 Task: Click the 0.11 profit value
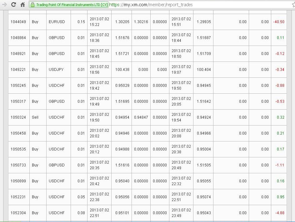(x=280, y=37)
